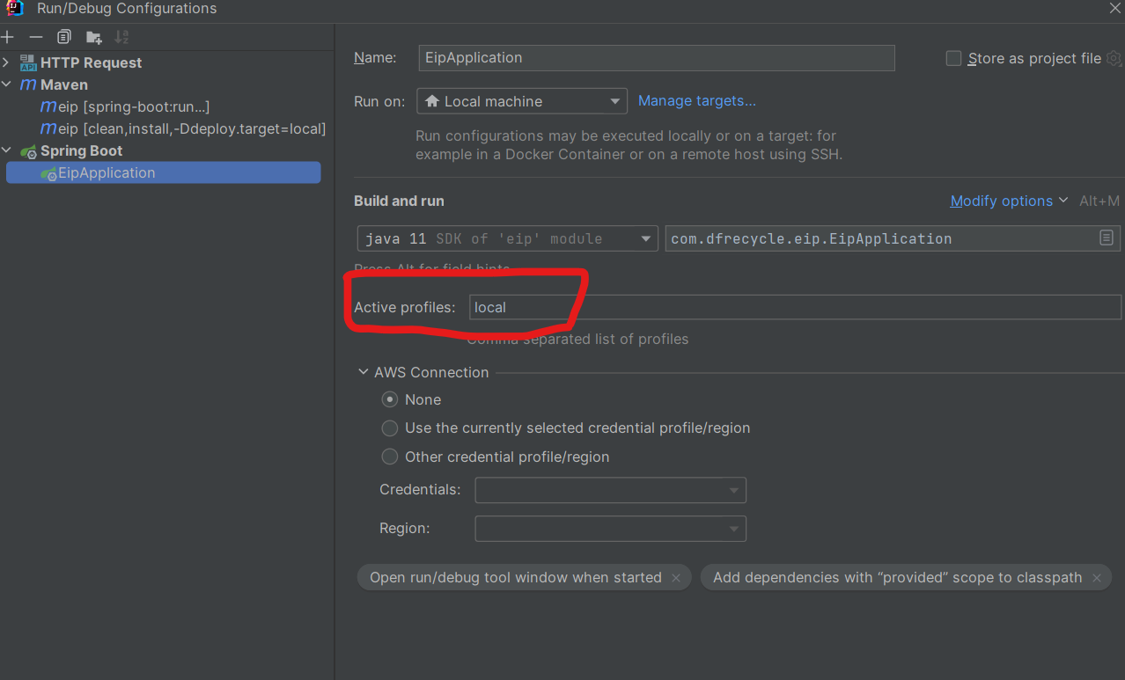Open the Modify options link

(1002, 201)
